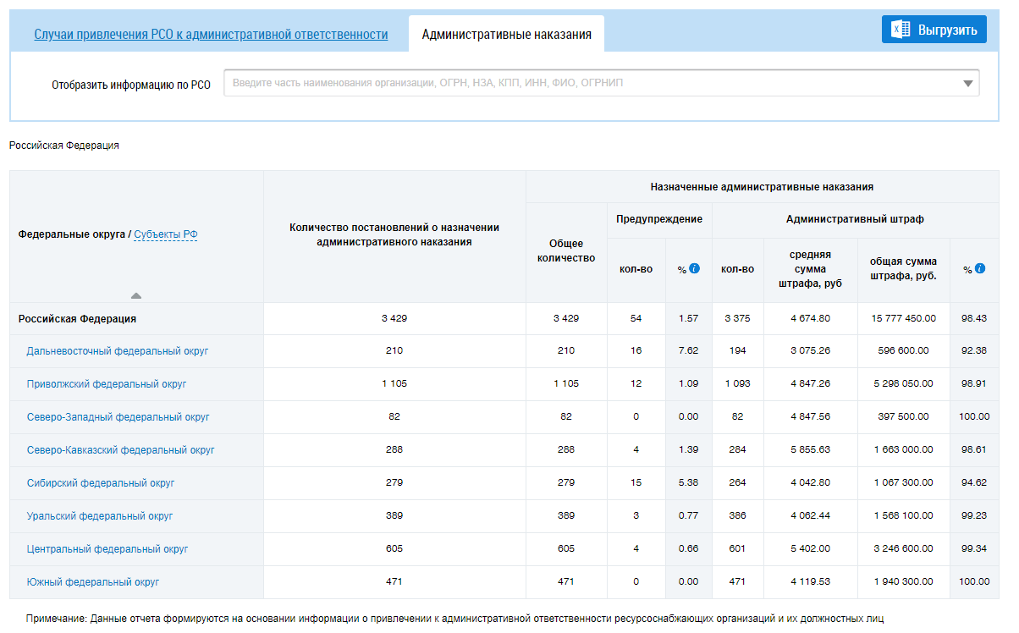
Task: Click info icon next to fine percent column
Action: point(980,268)
